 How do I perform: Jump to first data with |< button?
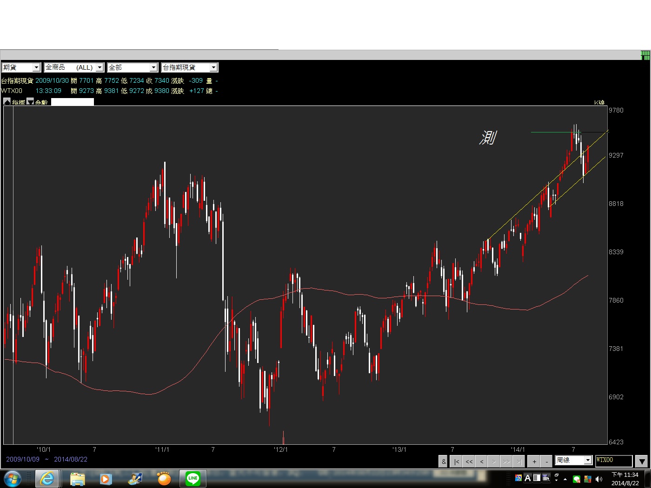tap(457, 462)
